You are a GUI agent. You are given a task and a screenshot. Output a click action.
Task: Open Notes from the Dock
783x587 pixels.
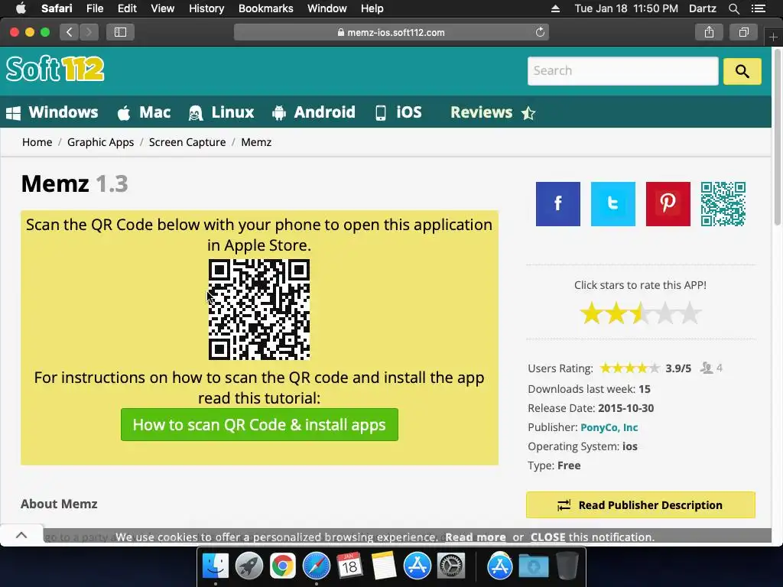384,566
